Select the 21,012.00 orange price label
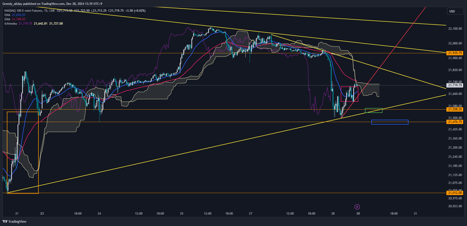This screenshot has width=467, height=226. click(x=455, y=193)
